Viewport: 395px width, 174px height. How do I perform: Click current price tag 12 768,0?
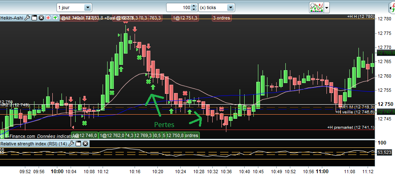click(x=386, y=53)
